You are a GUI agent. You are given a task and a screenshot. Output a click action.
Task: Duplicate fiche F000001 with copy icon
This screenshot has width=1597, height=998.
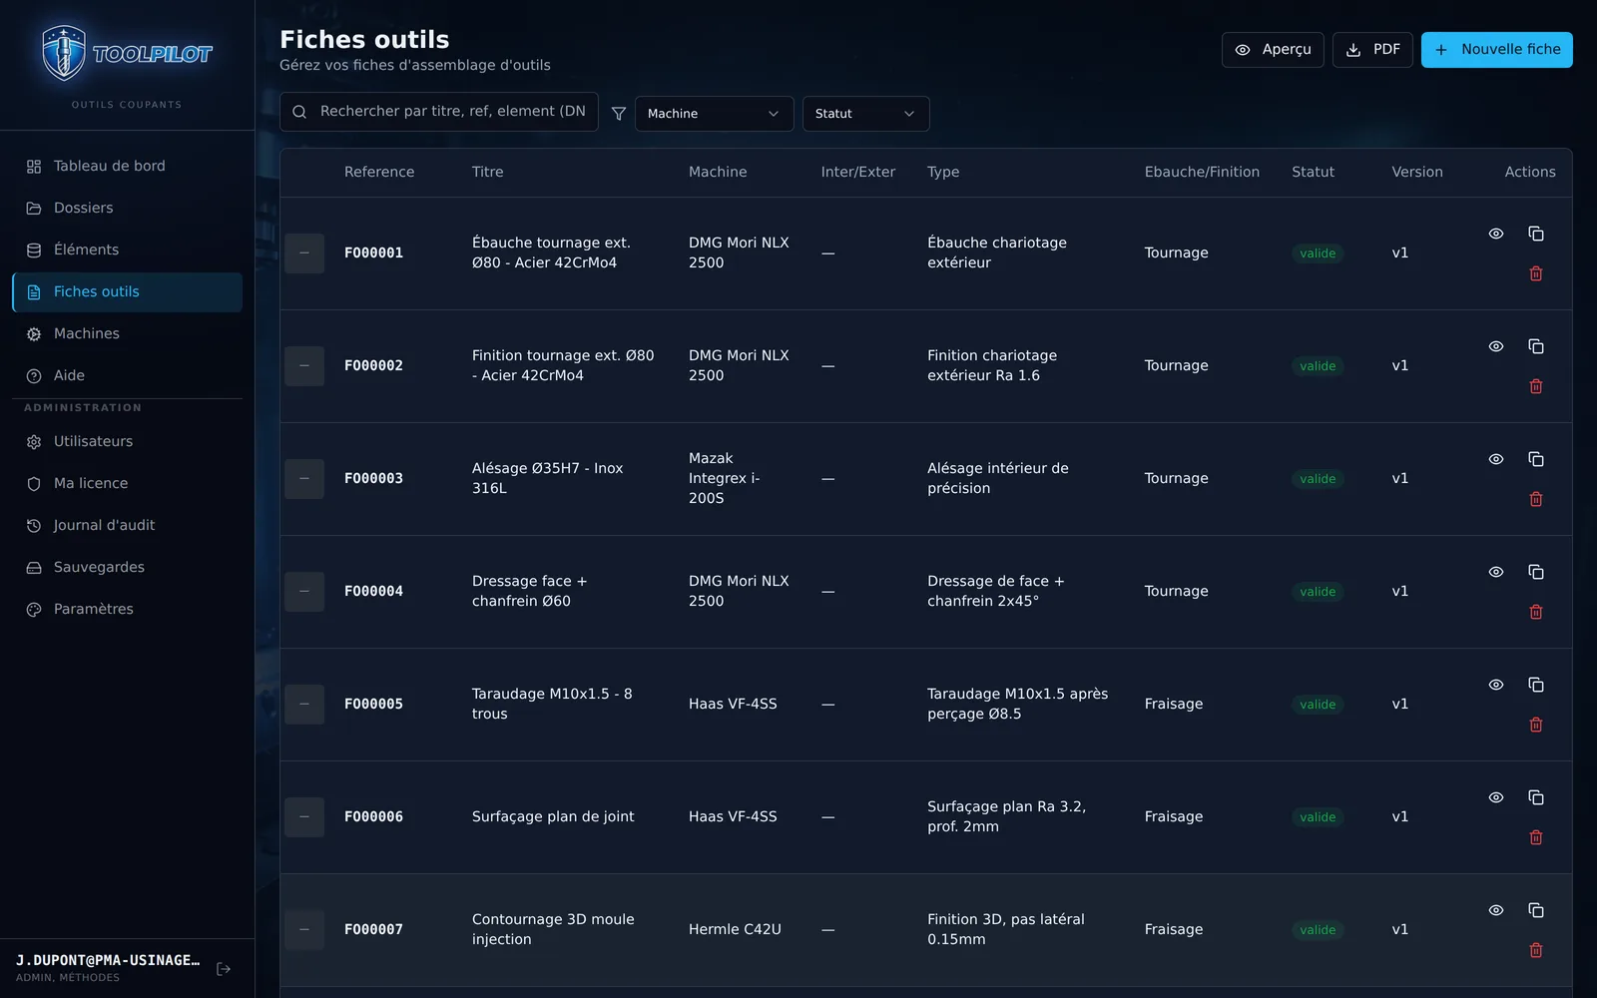pos(1536,234)
